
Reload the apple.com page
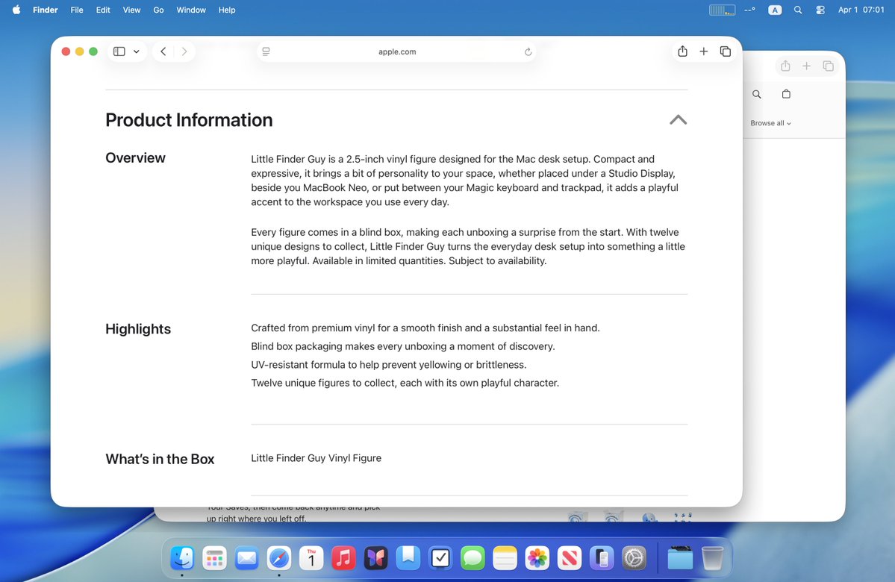[528, 51]
